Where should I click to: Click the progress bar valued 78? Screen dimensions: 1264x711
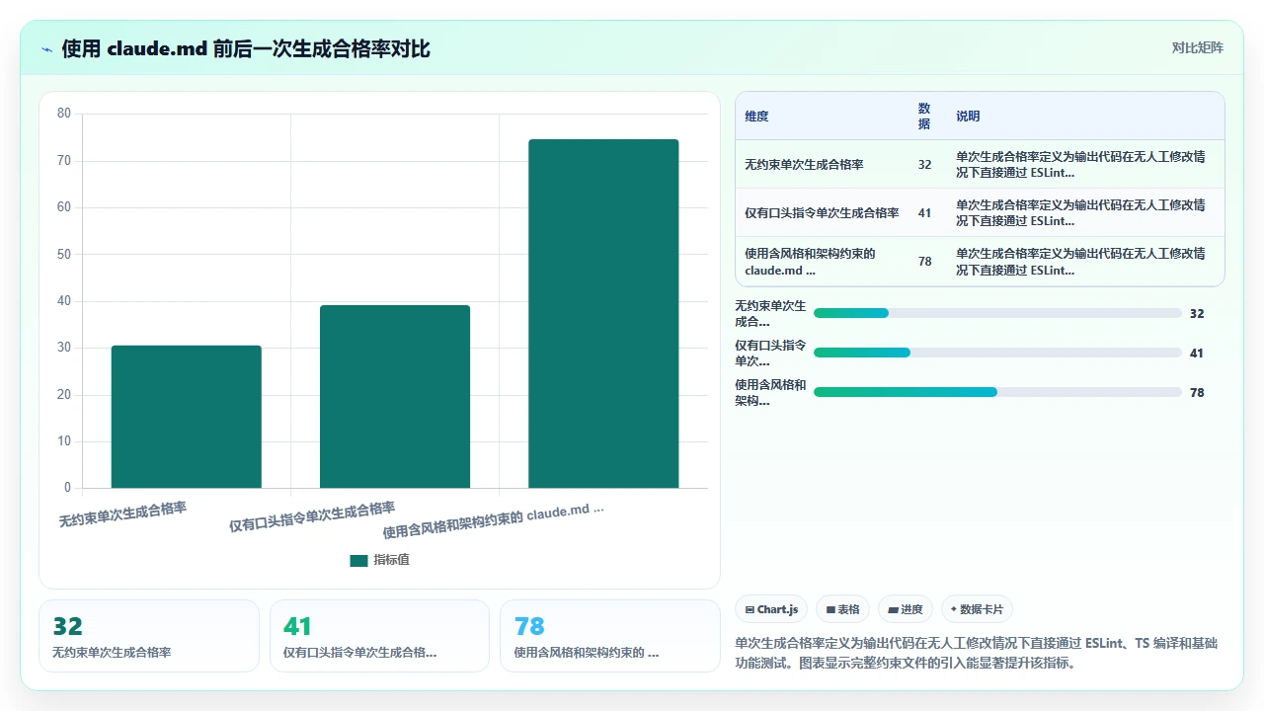click(x=997, y=392)
